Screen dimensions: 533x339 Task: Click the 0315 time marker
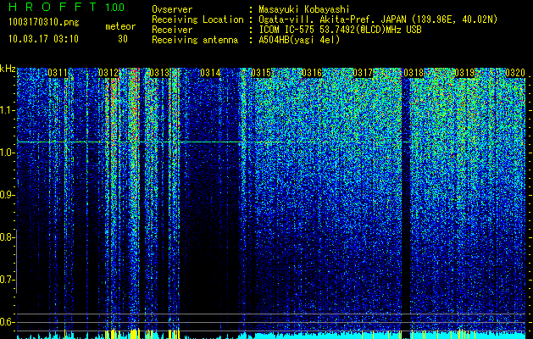coord(261,72)
